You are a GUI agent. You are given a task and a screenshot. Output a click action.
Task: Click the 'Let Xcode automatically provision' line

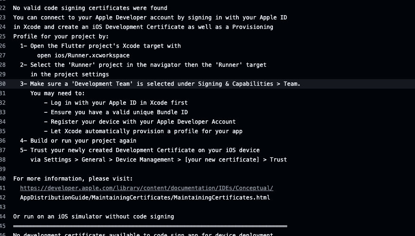tap(143, 131)
